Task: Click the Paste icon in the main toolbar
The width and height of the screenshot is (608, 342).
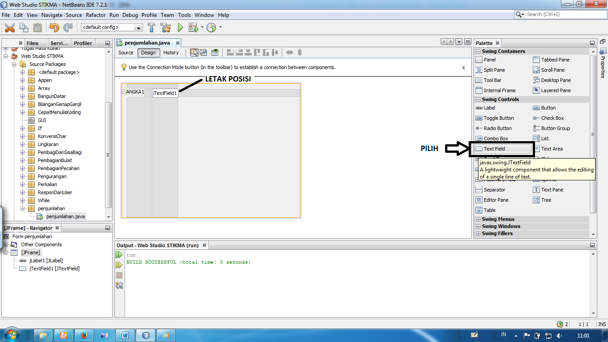Action: pos(37,27)
